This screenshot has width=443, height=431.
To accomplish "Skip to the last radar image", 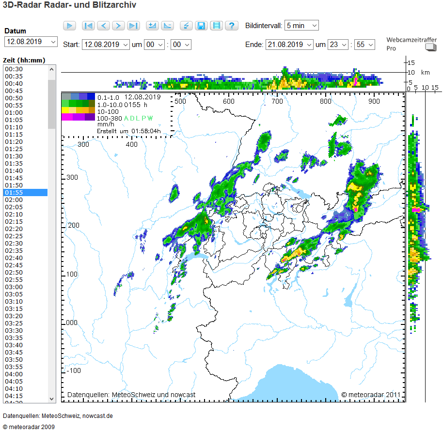I will pos(133,26).
